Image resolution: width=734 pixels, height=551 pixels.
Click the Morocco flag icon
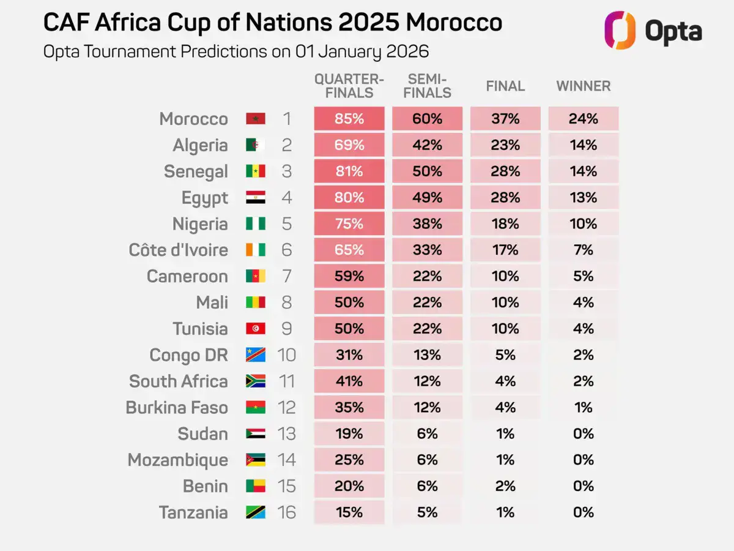click(x=256, y=119)
